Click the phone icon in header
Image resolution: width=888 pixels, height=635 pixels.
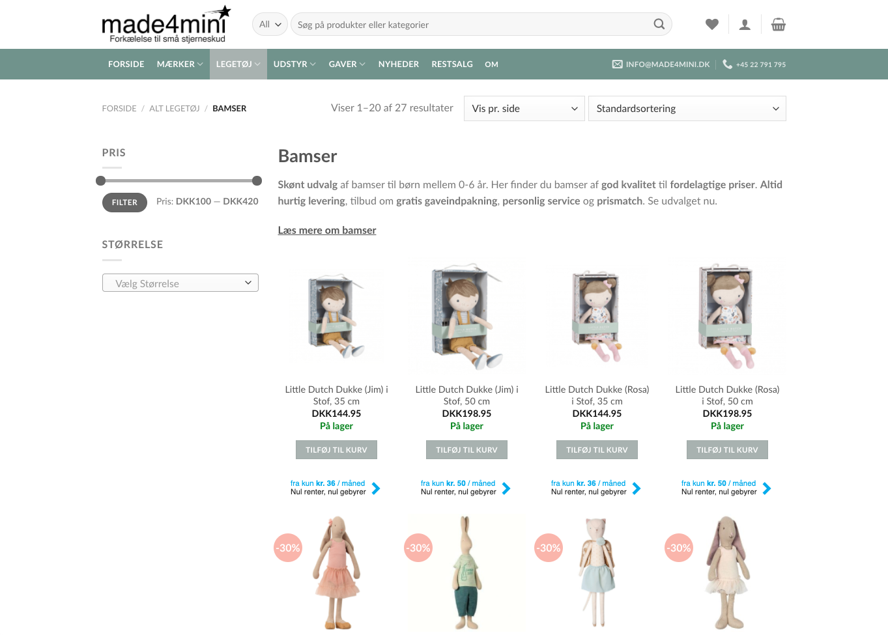pyautogui.click(x=727, y=64)
